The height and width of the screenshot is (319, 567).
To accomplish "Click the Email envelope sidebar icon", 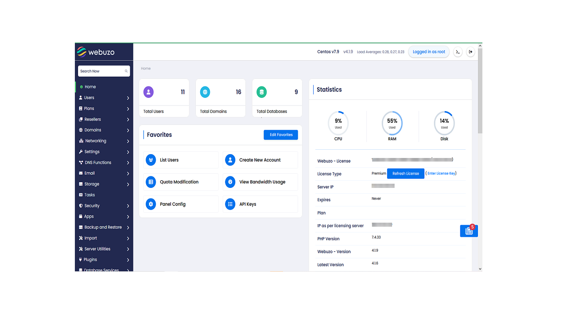I will (81, 173).
